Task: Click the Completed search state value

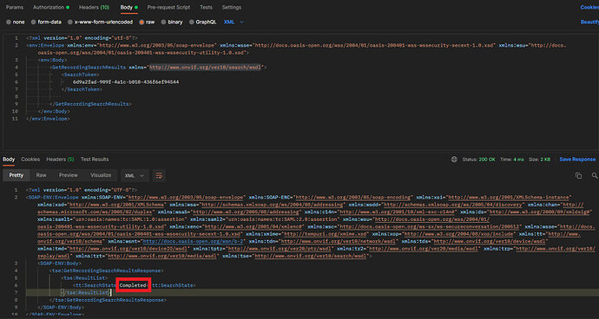Action: point(133,285)
